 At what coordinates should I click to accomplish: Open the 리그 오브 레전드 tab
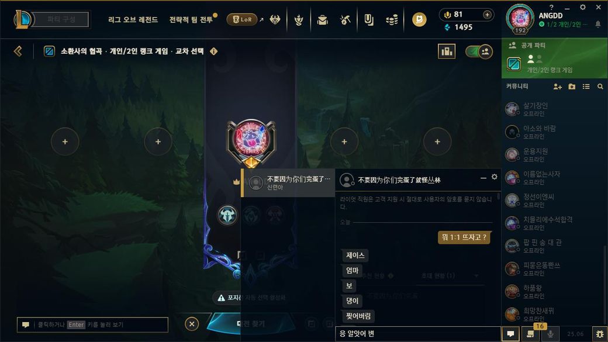[133, 19]
